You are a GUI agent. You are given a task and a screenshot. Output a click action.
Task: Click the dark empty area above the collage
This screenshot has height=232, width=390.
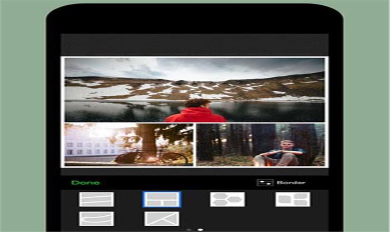(x=195, y=45)
